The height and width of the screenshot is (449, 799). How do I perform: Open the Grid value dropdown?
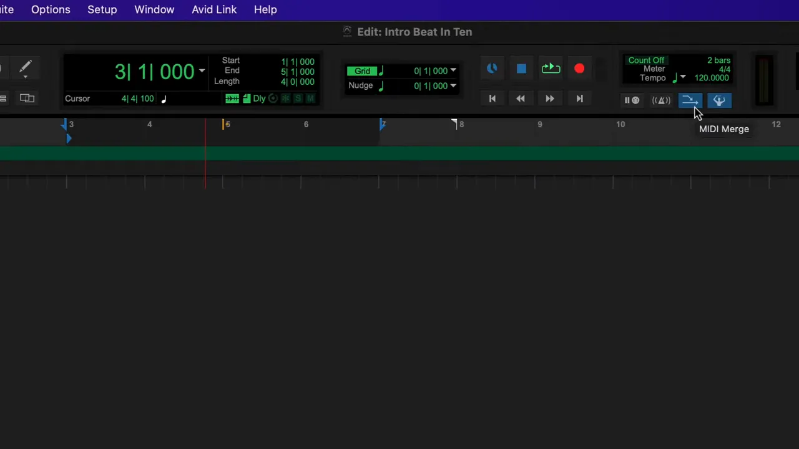point(453,71)
